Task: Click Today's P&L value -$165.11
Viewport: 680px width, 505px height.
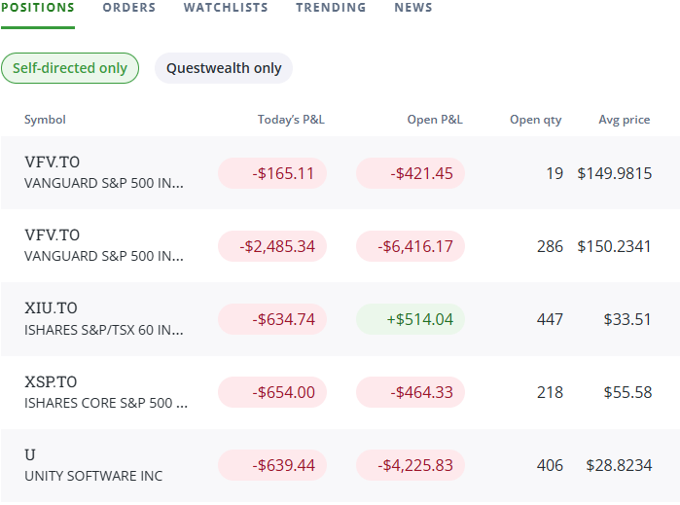Action: point(272,173)
